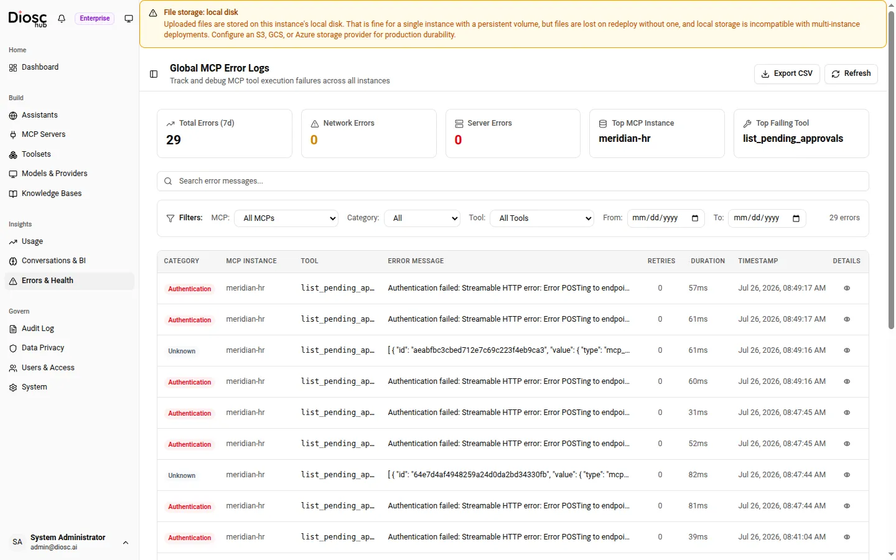896x560 pixels.
Task: Sort by Duration column header
Action: (707, 261)
